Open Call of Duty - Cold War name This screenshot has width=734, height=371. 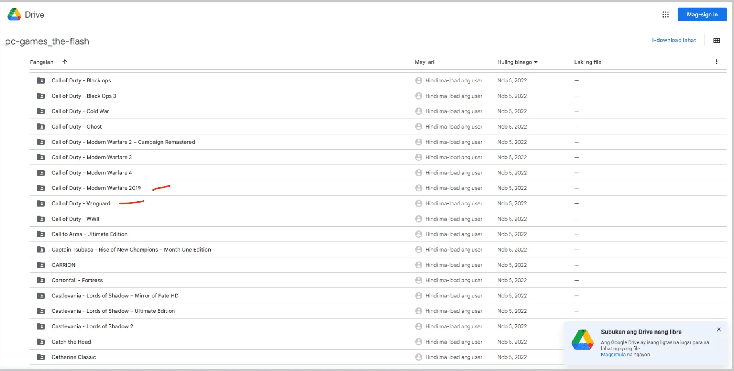[80, 111]
